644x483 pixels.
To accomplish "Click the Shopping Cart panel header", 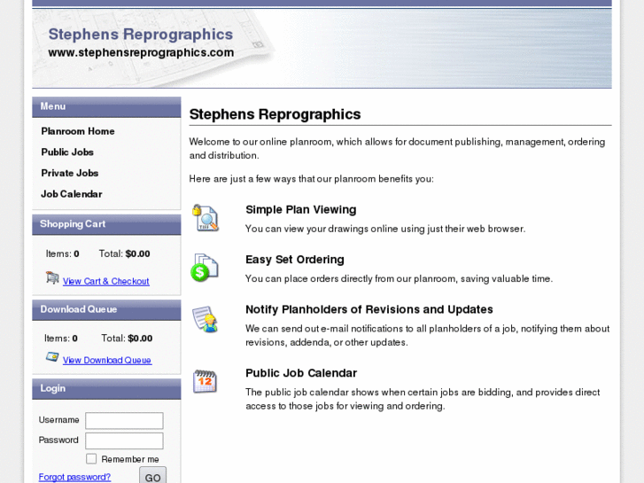I will click(106, 224).
